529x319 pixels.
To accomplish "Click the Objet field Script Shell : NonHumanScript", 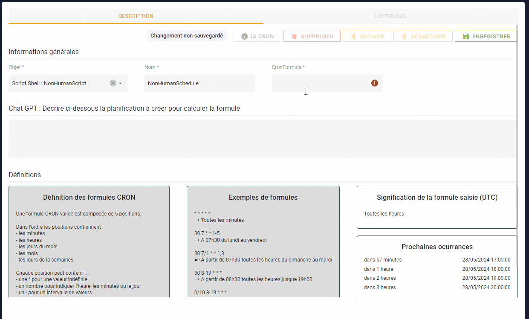I will pos(68,83).
